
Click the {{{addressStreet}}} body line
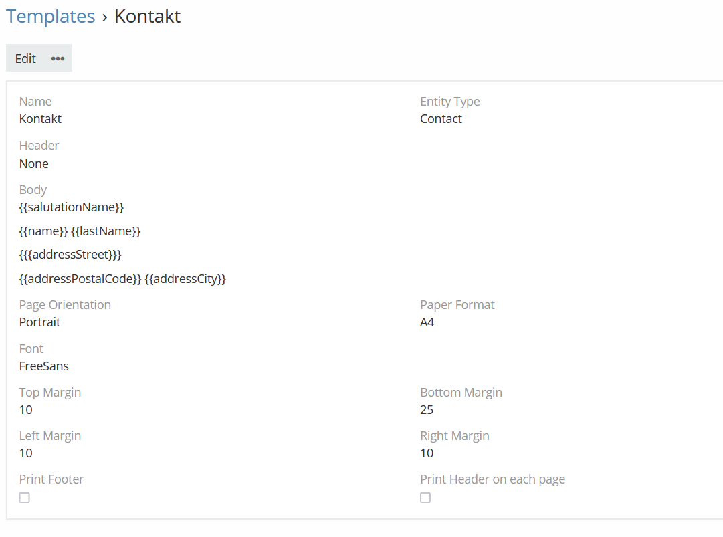(70, 255)
